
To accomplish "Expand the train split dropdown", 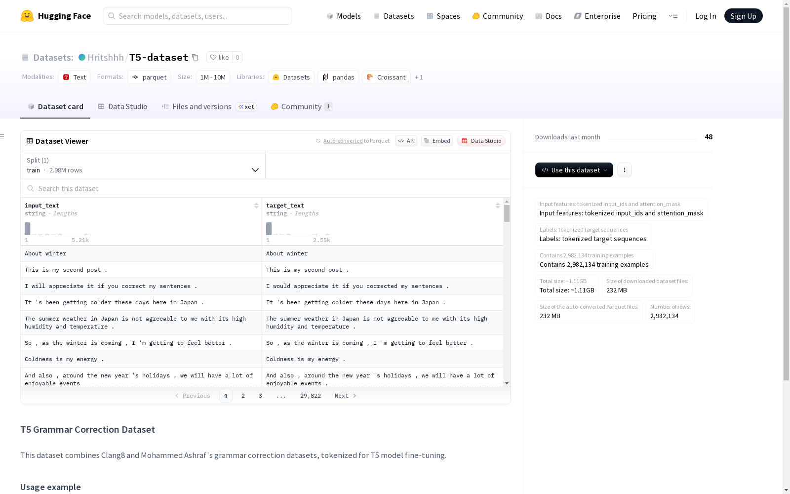I will pyautogui.click(x=143, y=165).
